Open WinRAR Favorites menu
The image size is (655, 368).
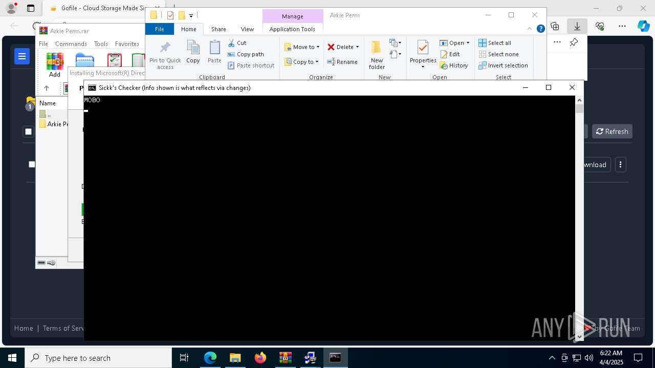(127, 44)
